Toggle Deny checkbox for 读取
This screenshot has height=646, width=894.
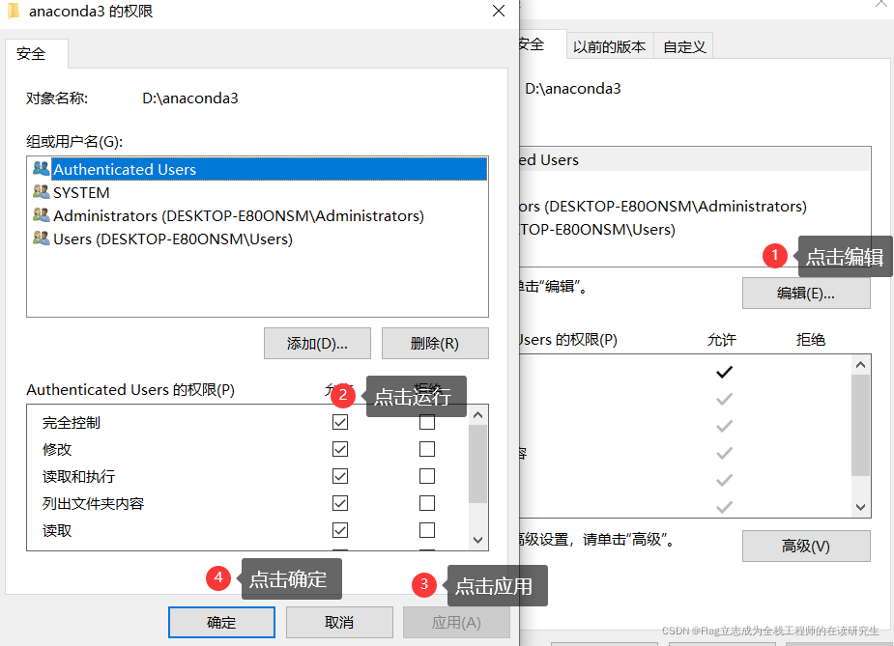(x=427, y=530)
